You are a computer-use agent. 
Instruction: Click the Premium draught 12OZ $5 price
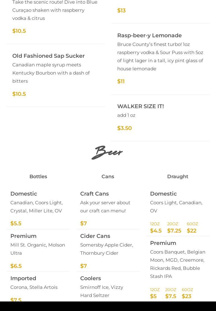tap(153, 296)
